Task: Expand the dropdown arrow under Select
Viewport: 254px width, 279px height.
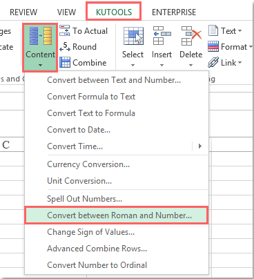Action: pos(133,65)
